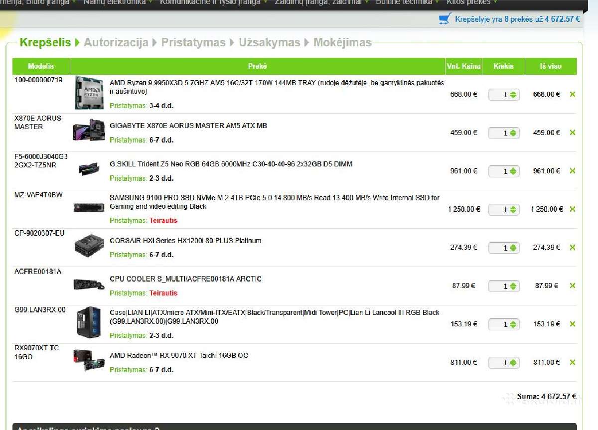Remove SAMSUNG 9100 PRO SSD from cart

(x=572, y=209)
